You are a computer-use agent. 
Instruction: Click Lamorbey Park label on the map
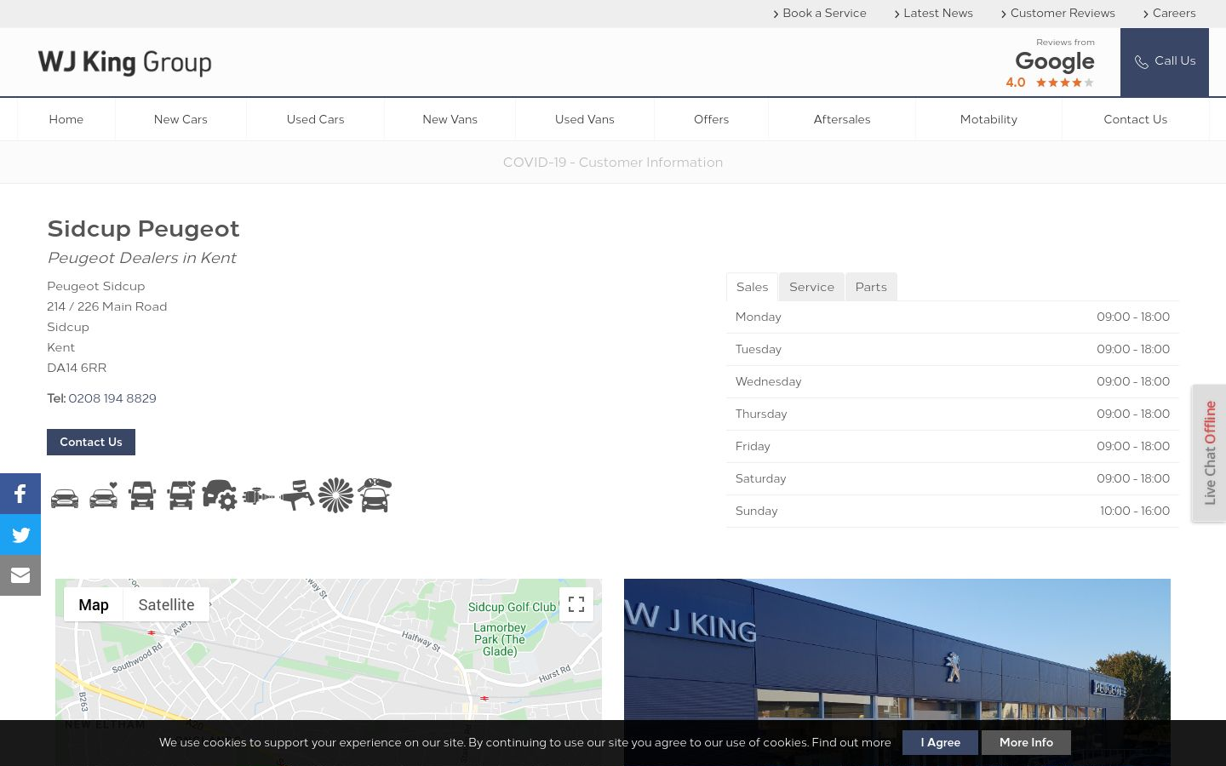(x=500, y=639)
